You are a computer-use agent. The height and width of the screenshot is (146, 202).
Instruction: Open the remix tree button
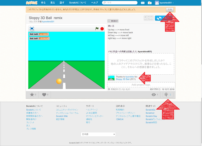(168, 95)
